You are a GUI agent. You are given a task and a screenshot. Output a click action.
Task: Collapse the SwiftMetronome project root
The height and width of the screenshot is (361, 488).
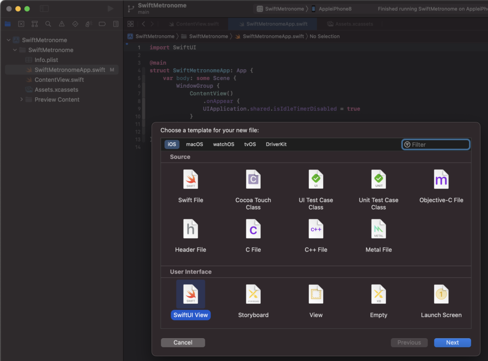[x=9, y=40]
